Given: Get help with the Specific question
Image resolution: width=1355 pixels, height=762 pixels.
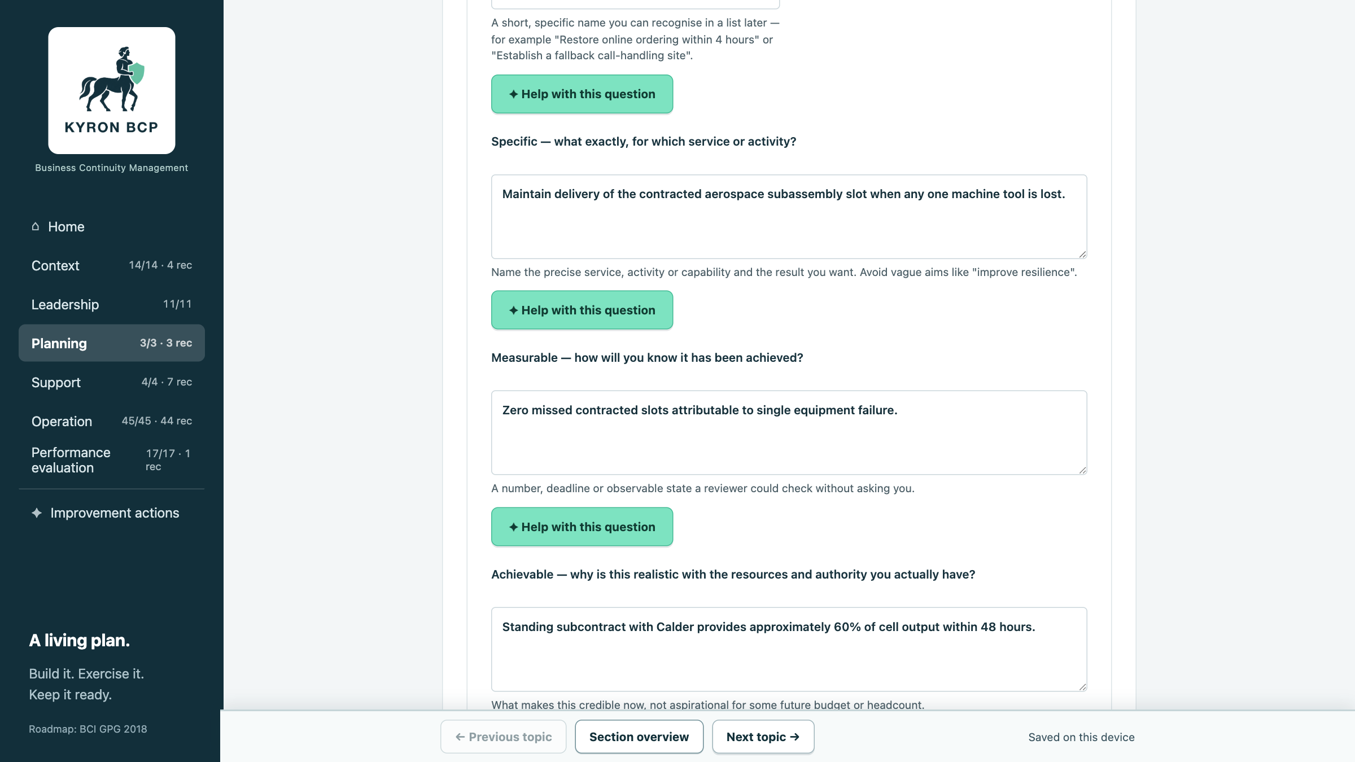Looking at the screenshot, I should pyautogui.click(x=582, y=310).
